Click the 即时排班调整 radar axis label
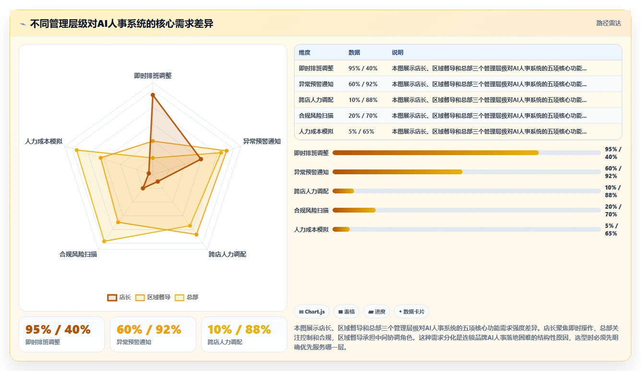Screen dimensions: 641x371 click(x=153, y=76)
